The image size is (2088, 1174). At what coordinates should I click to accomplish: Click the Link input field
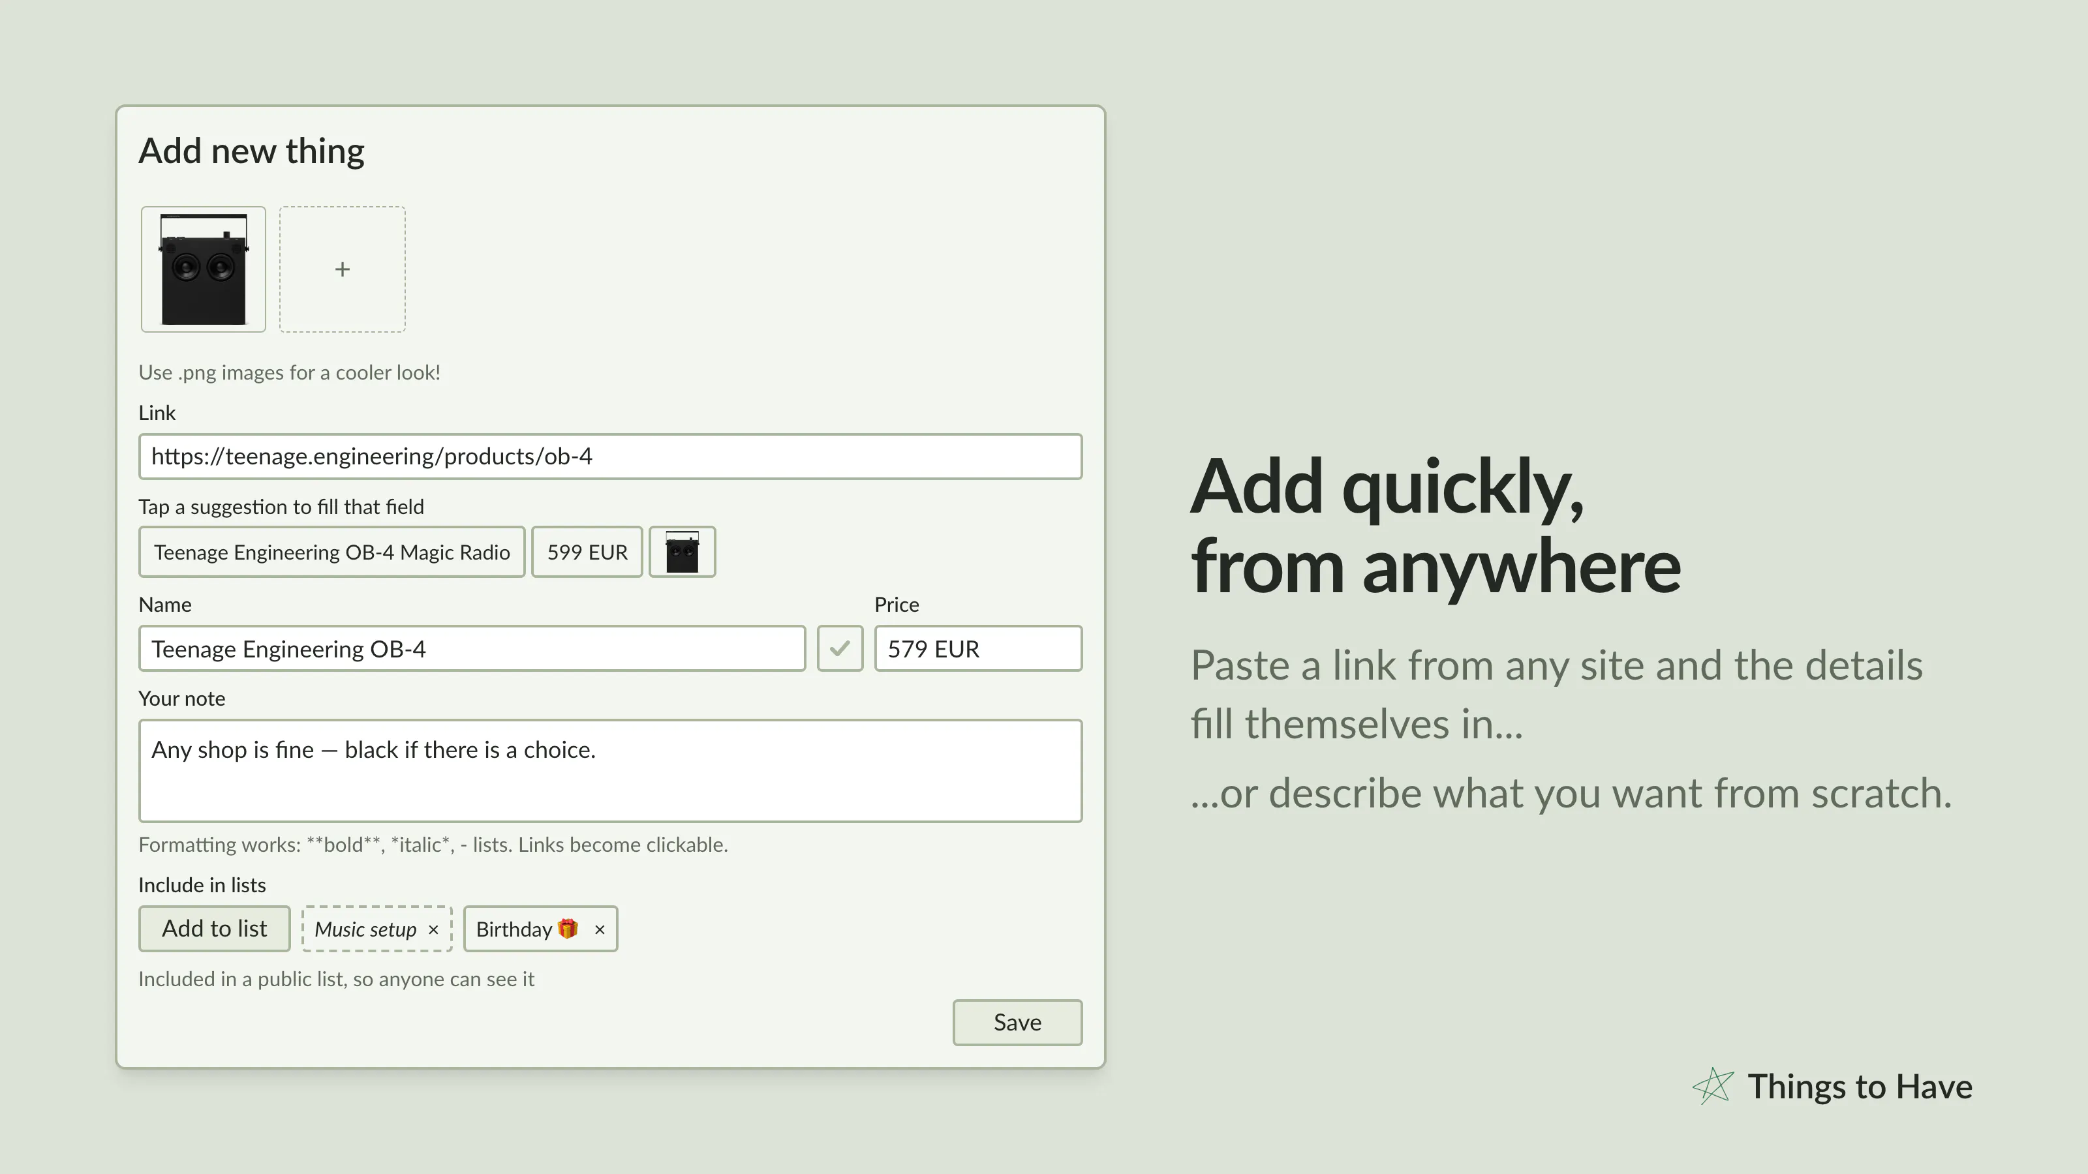(610, 456)
